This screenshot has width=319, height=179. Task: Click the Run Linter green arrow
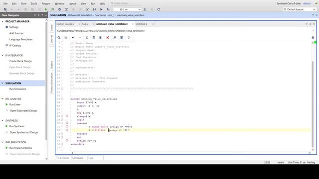[6, 104]
